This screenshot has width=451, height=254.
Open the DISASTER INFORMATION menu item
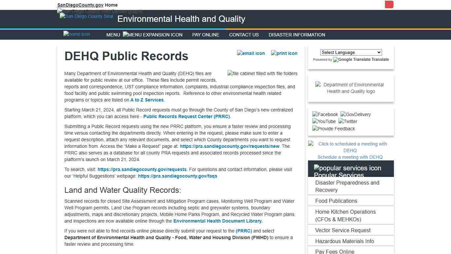(x=297, y=35)
